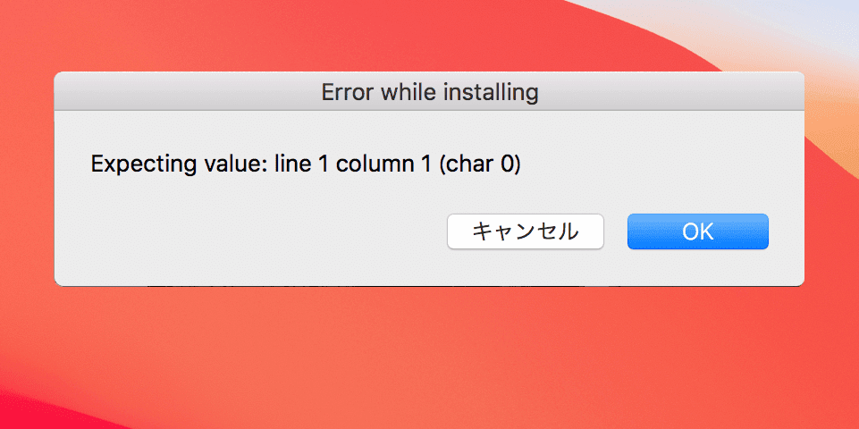Click the pale wallpaper area at top-right corner
Viewport: 859px width, 429px height.
coord(831,22)
